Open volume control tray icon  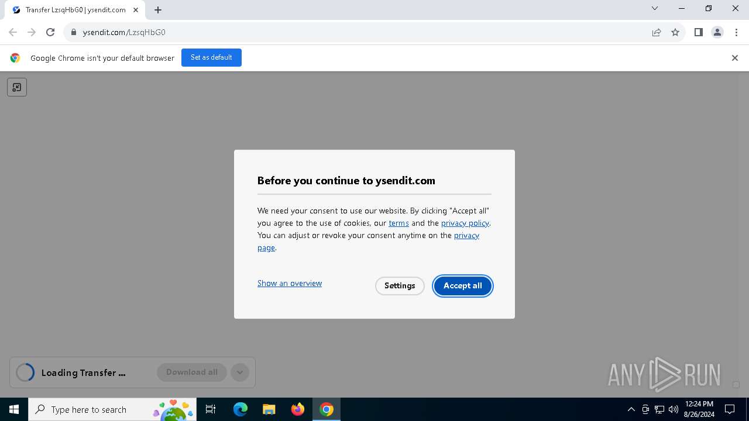[x=674, y=409]
